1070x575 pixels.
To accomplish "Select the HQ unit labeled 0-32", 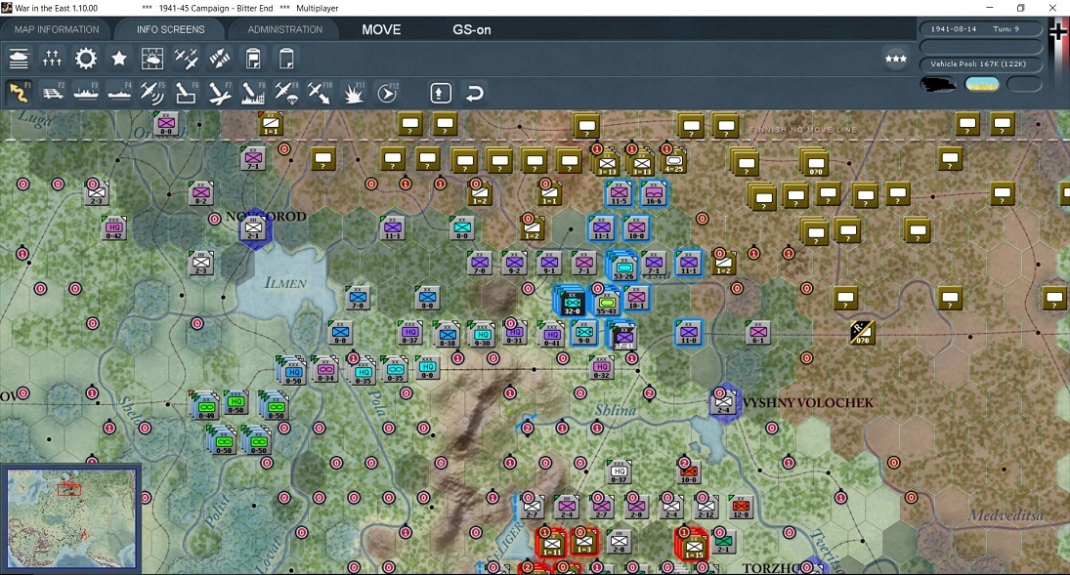I will pyautogui.click(x=601, y=367).
